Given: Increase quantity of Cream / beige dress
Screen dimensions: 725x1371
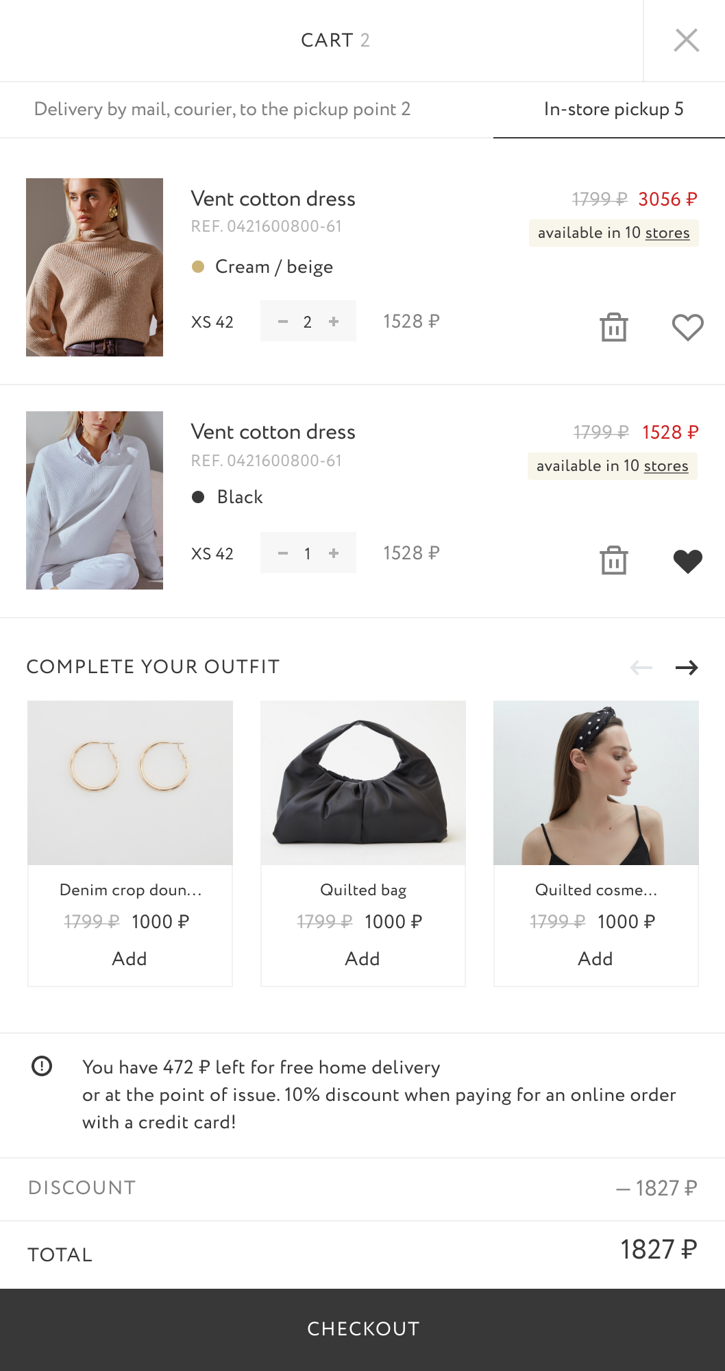Looking at the screenshot, I should click(334, 321).
